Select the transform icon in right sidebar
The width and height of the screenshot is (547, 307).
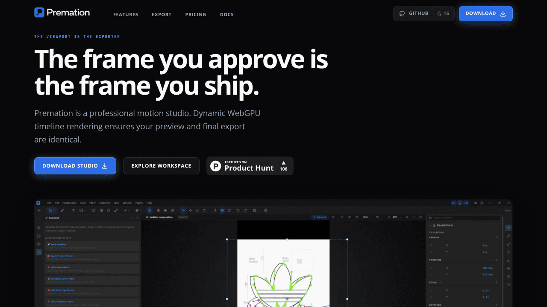(509, 228)
